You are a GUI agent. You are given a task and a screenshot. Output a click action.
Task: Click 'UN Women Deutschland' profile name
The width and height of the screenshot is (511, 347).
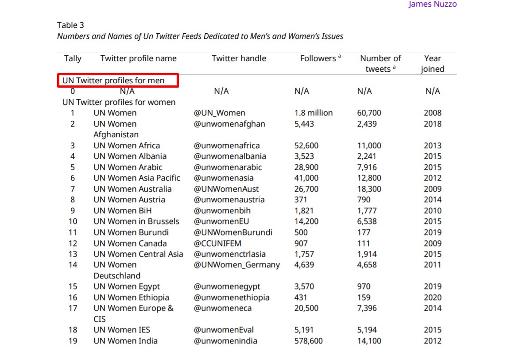(117, 270)
